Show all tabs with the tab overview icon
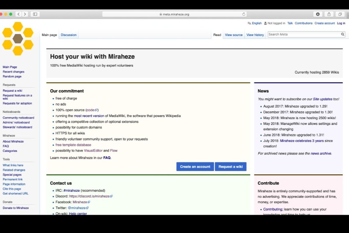The height and width of the screenshot is (233, 349). click(x=340, y=14)
